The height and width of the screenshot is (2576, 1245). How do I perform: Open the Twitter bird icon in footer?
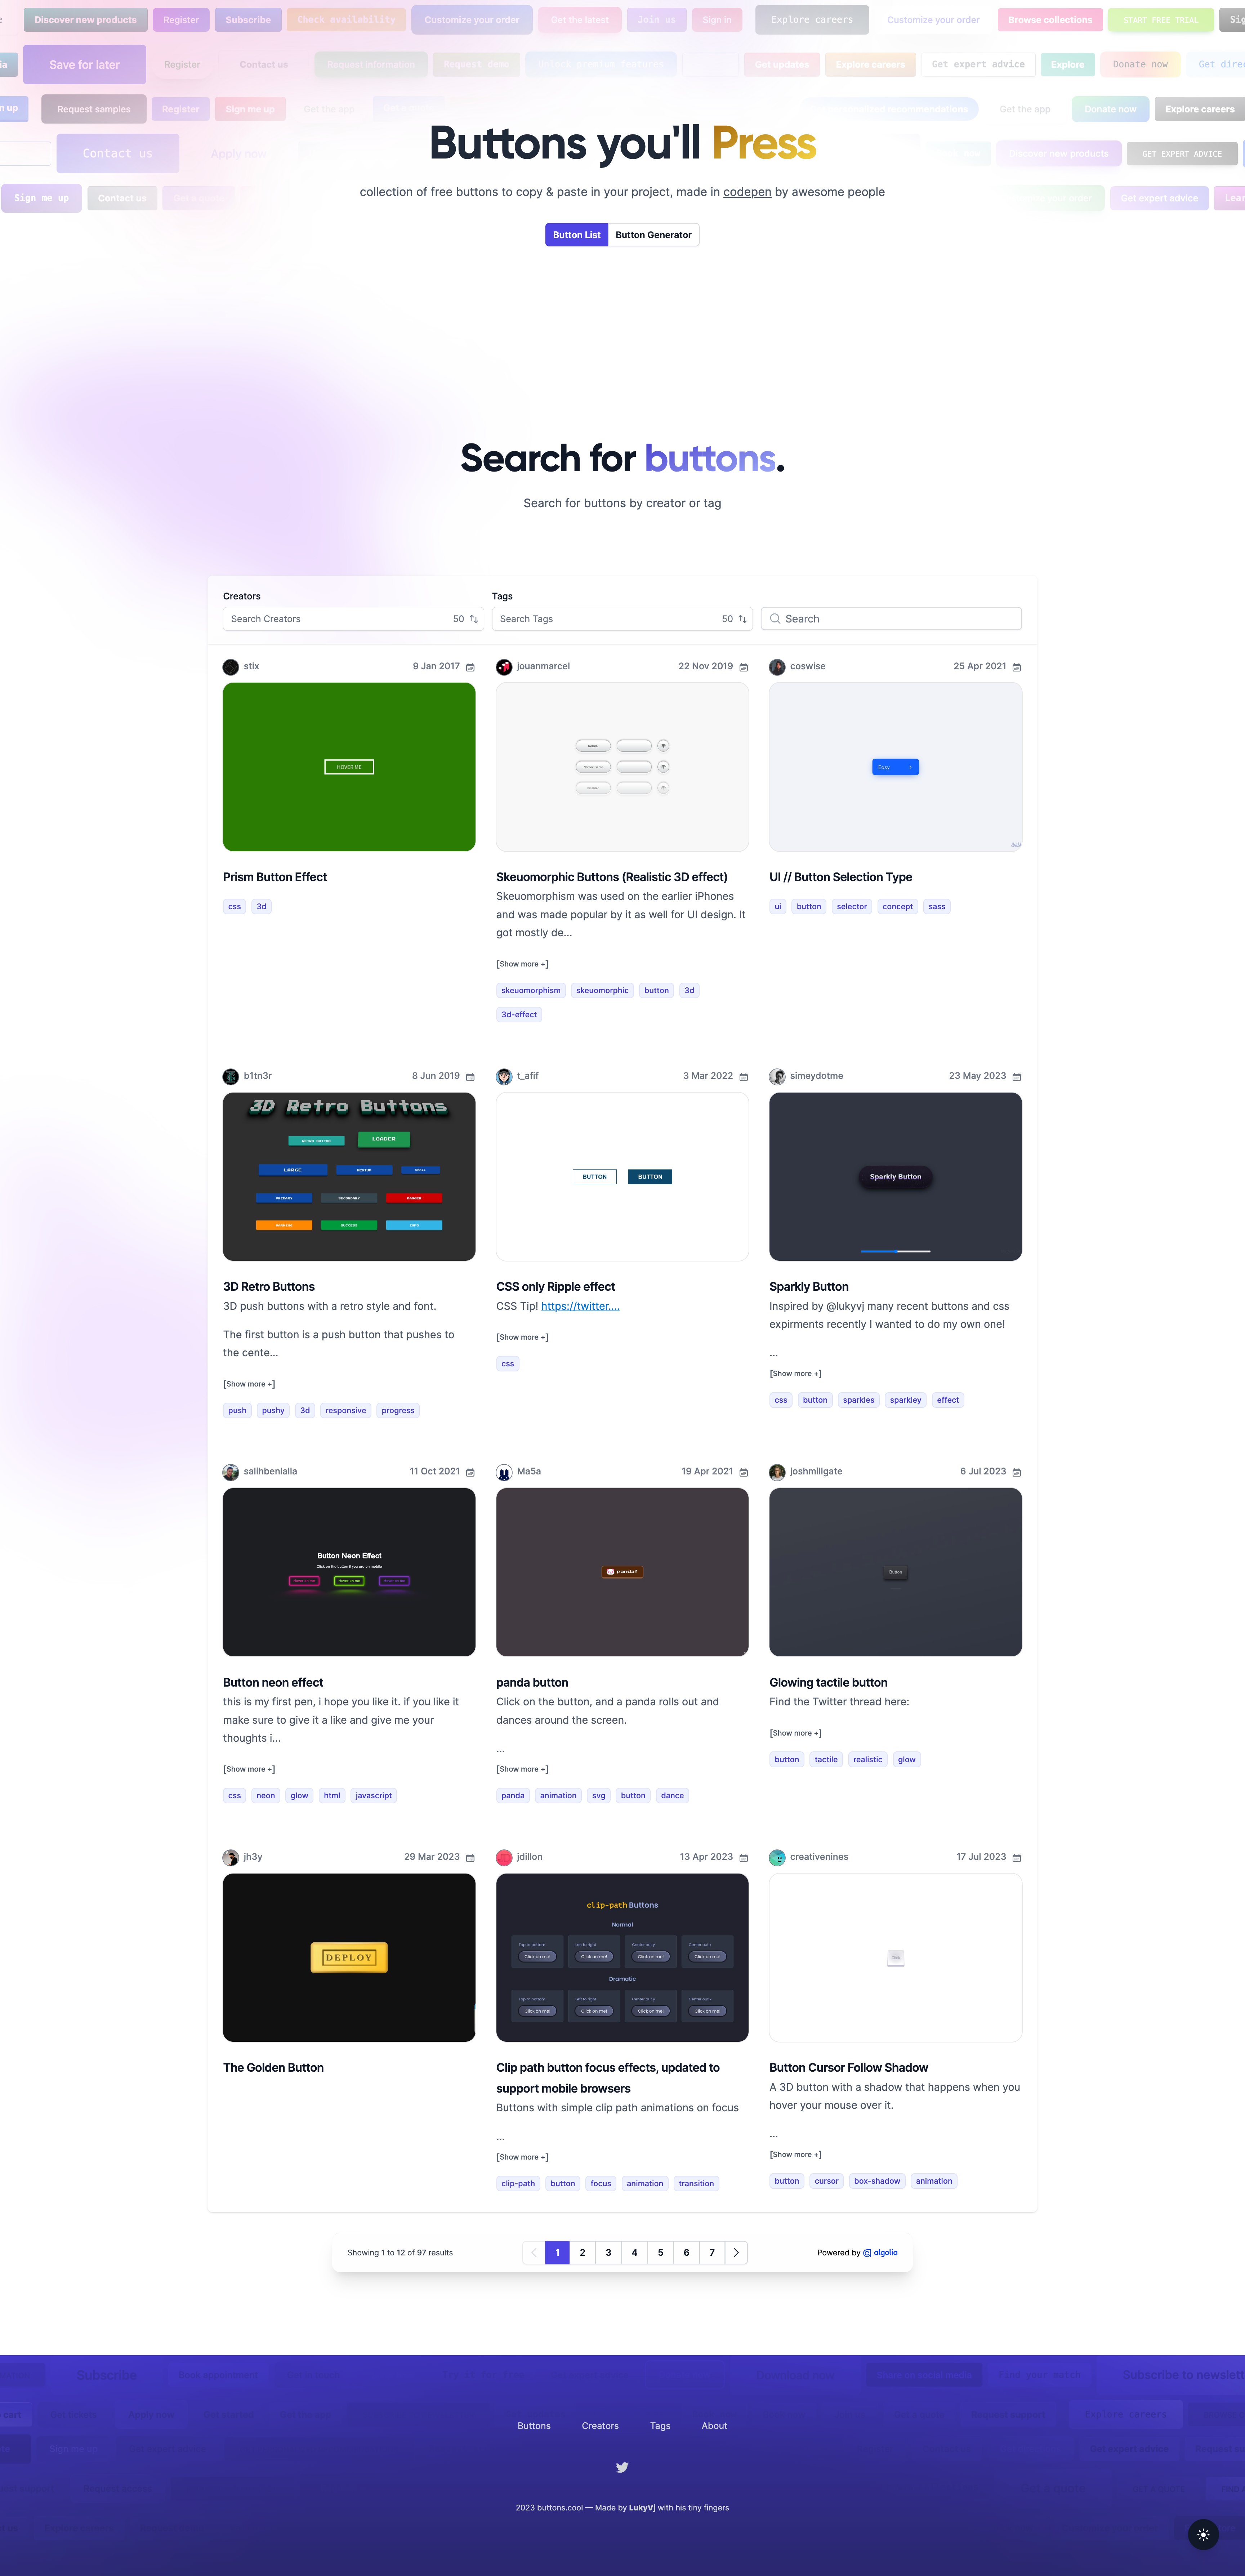[x=622, y=2467]
